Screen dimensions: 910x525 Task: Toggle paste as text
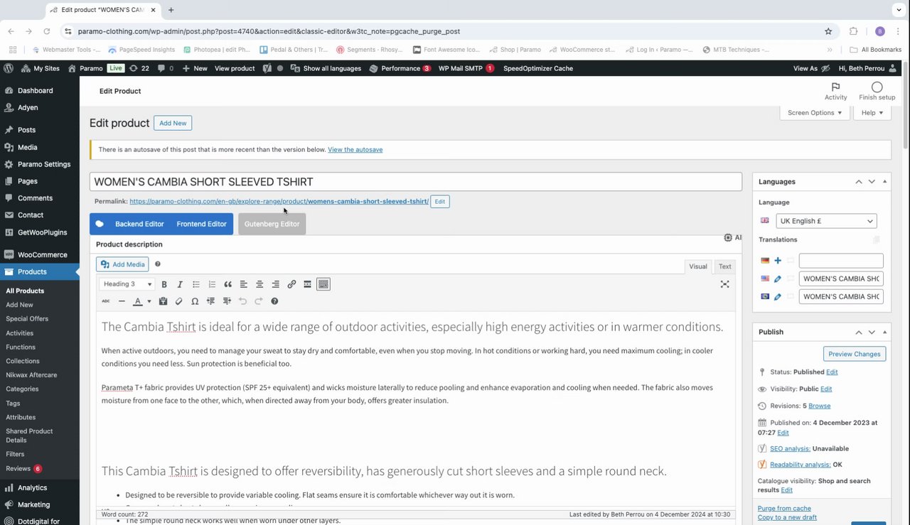(163, 301)
